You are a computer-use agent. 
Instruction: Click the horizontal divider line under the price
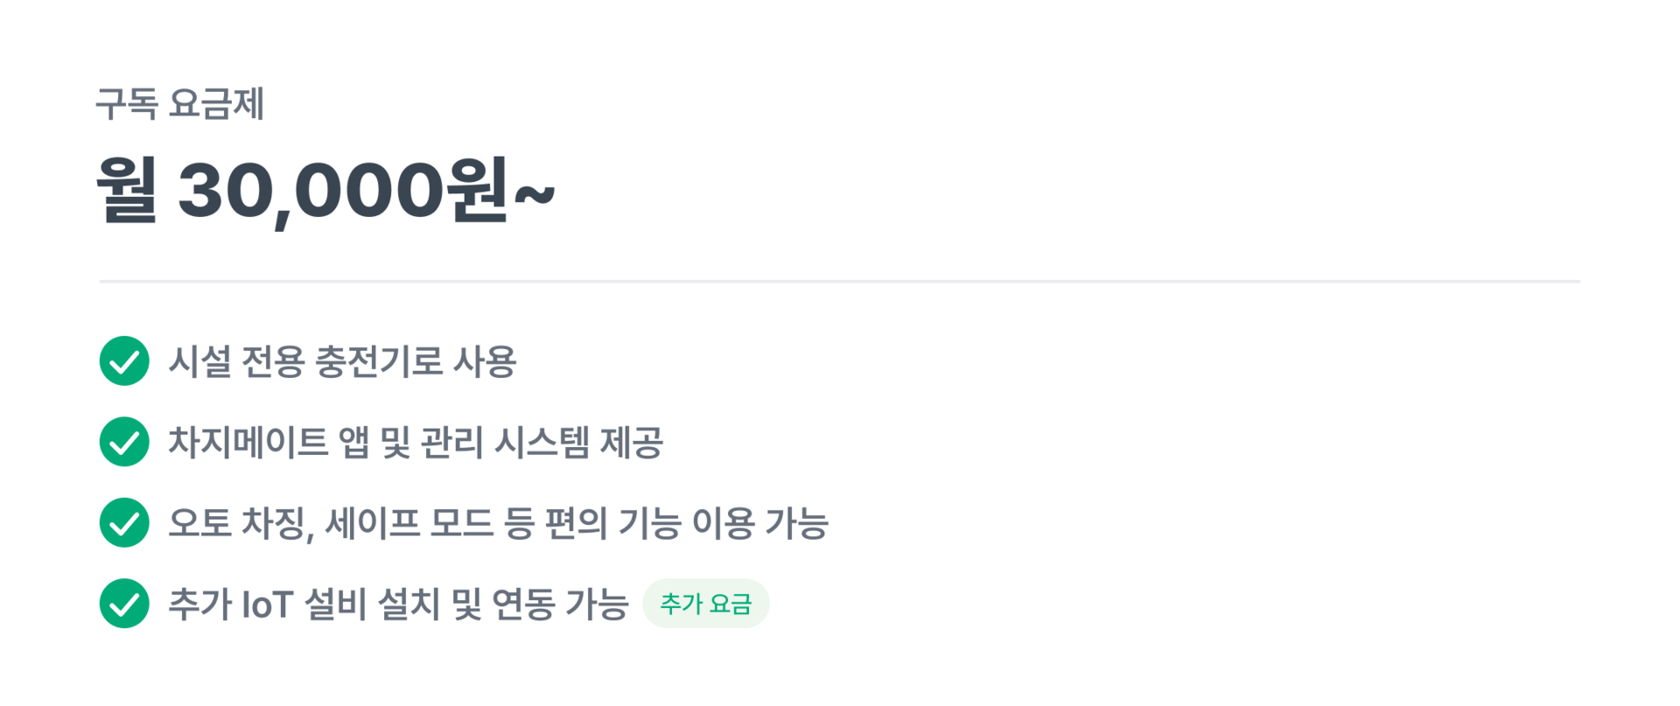(839, 282)
